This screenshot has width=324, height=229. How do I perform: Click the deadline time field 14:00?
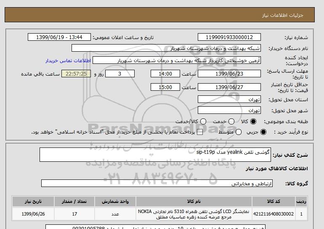[x=165, y=74]
